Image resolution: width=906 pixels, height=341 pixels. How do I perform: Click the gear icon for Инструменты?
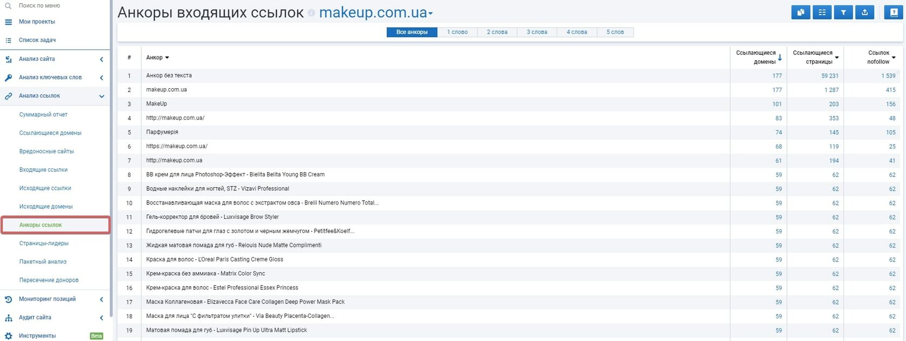[8, 336]
